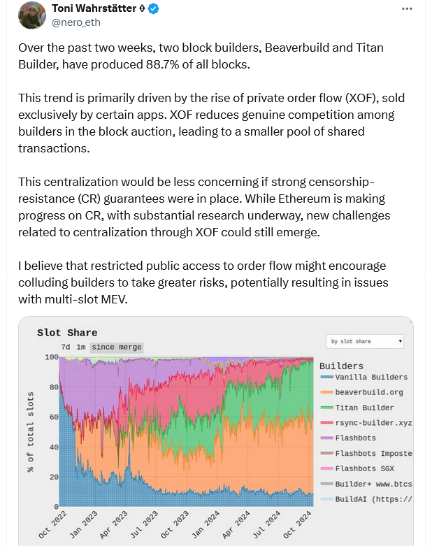The image size is (432, 546).
Task: Click the rsync-builder.xyz red color swatch
Action: tap(326, 423)
